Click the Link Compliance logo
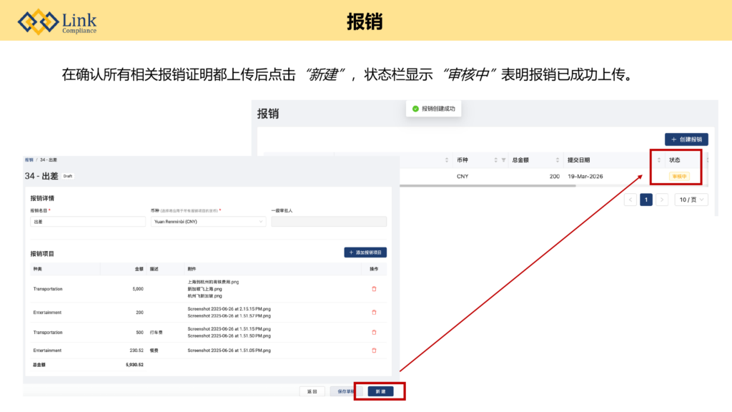 tap(57, 21)
